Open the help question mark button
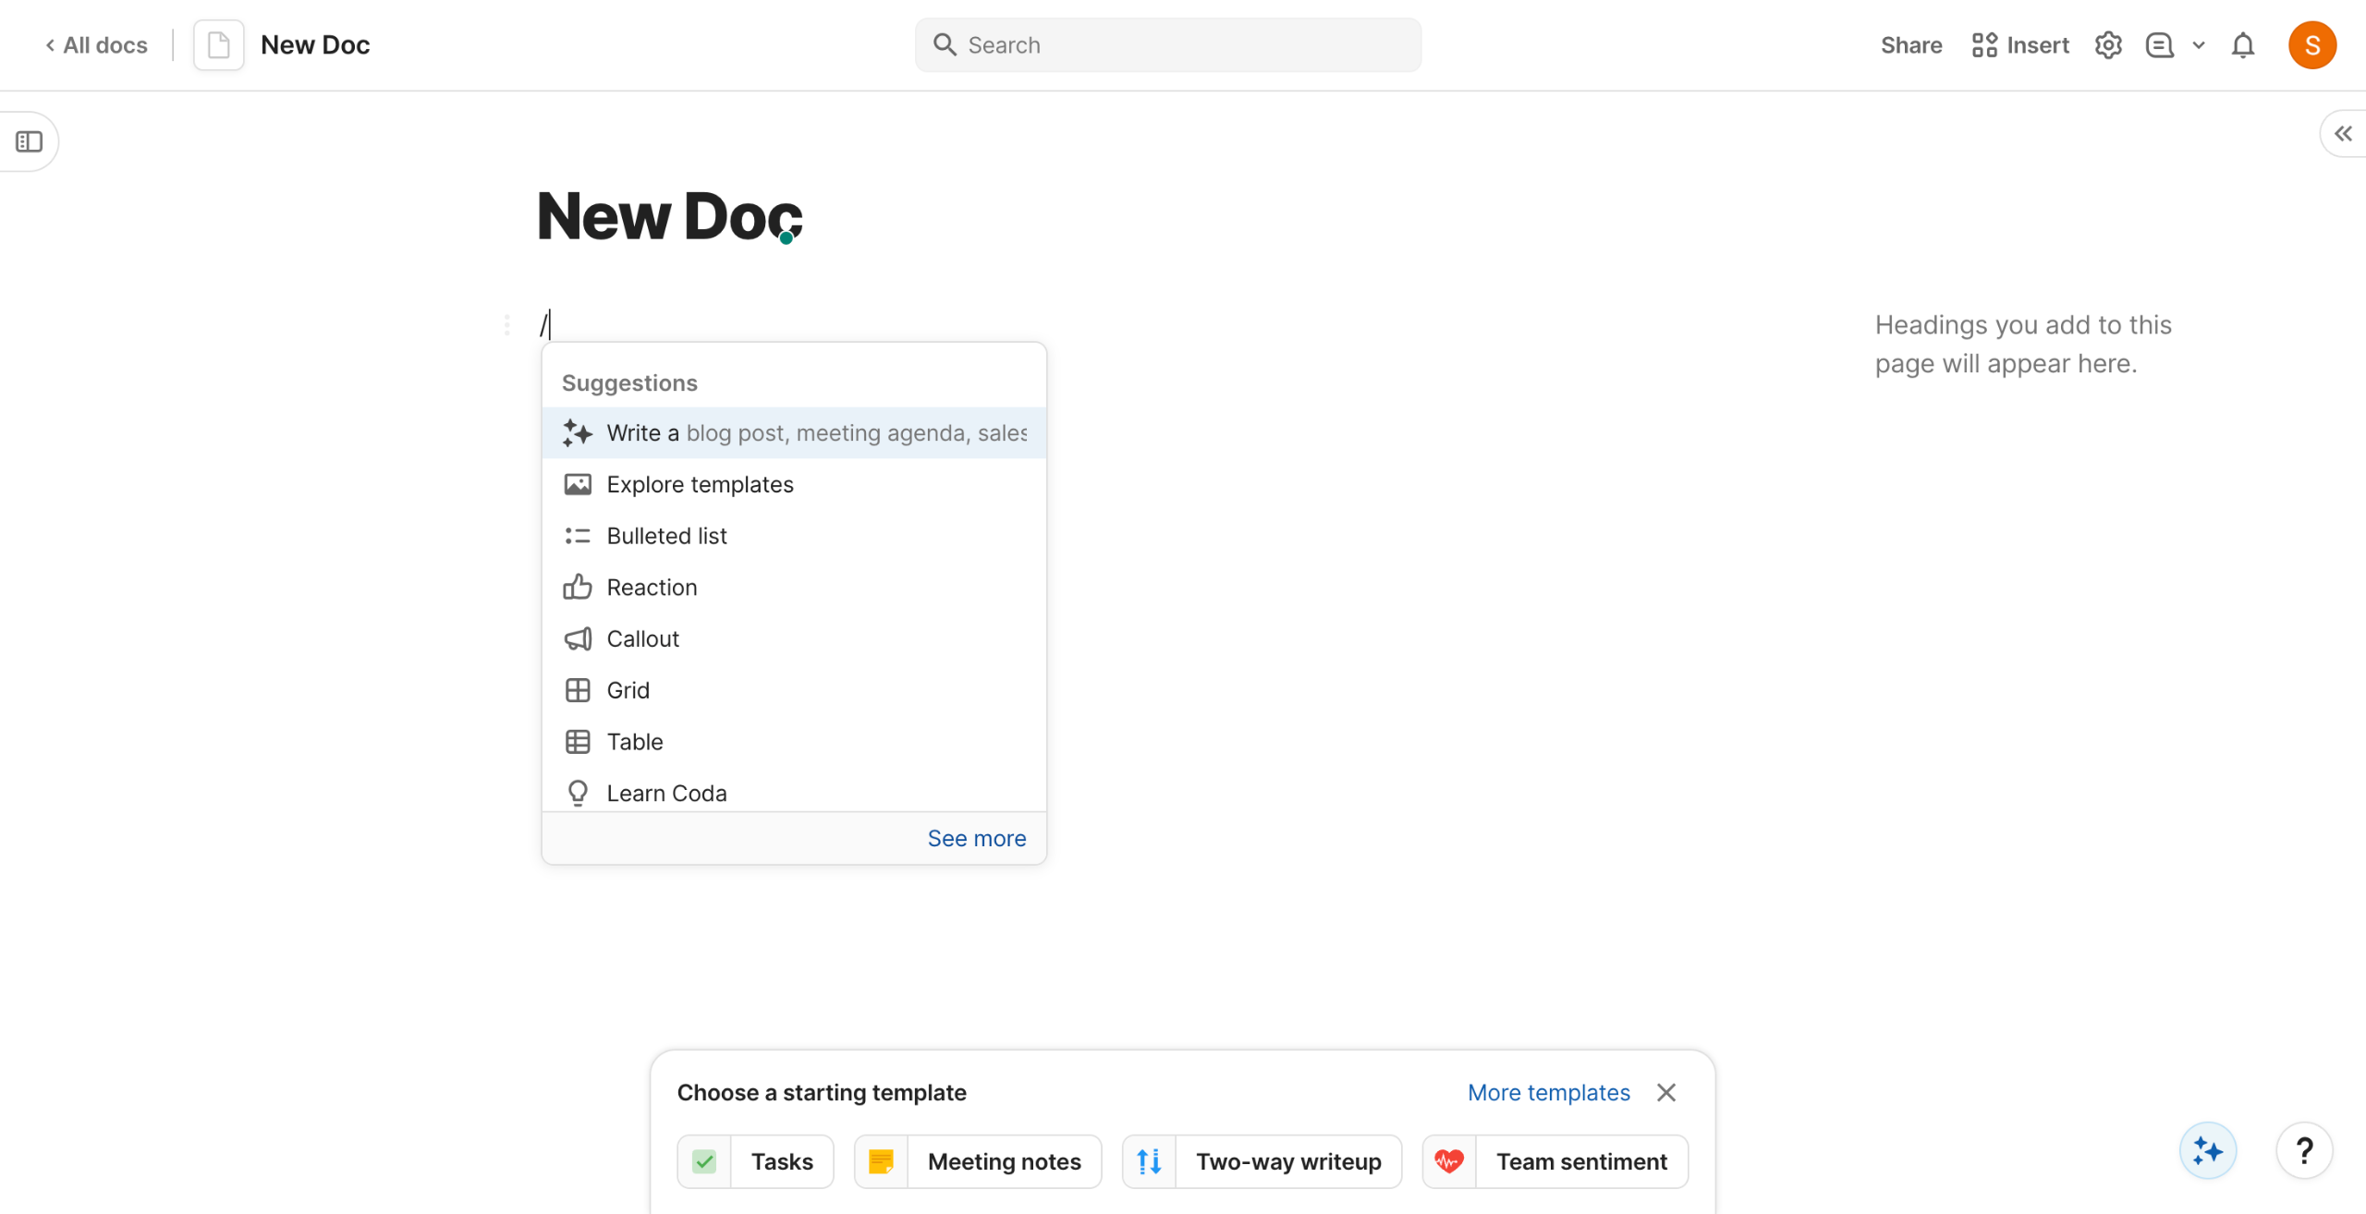 (2304, 1151)
